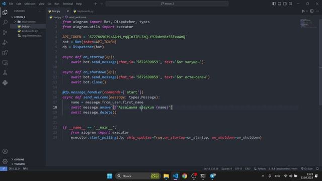Viewport: 322px width, 181px height.
Task: Open the Accounts menu icon
Action: [5, 151]
